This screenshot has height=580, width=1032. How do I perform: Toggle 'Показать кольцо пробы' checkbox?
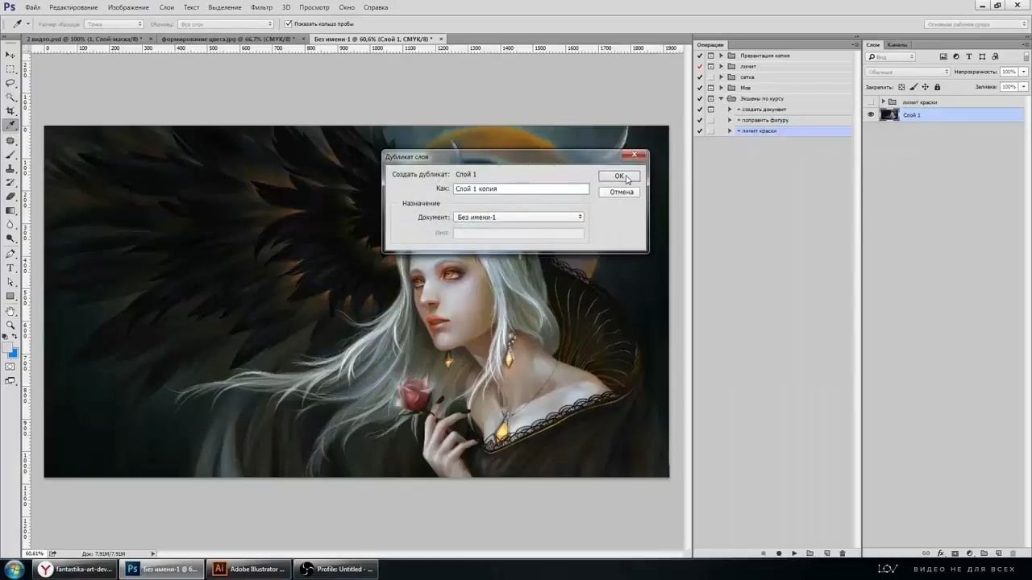[289, 24]
